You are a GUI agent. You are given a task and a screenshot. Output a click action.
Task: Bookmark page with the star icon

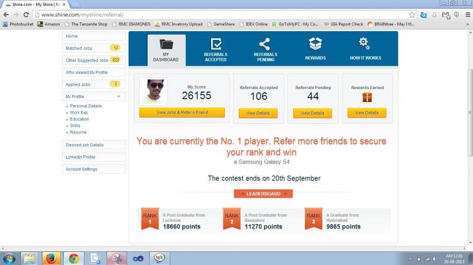pos(412,14)
